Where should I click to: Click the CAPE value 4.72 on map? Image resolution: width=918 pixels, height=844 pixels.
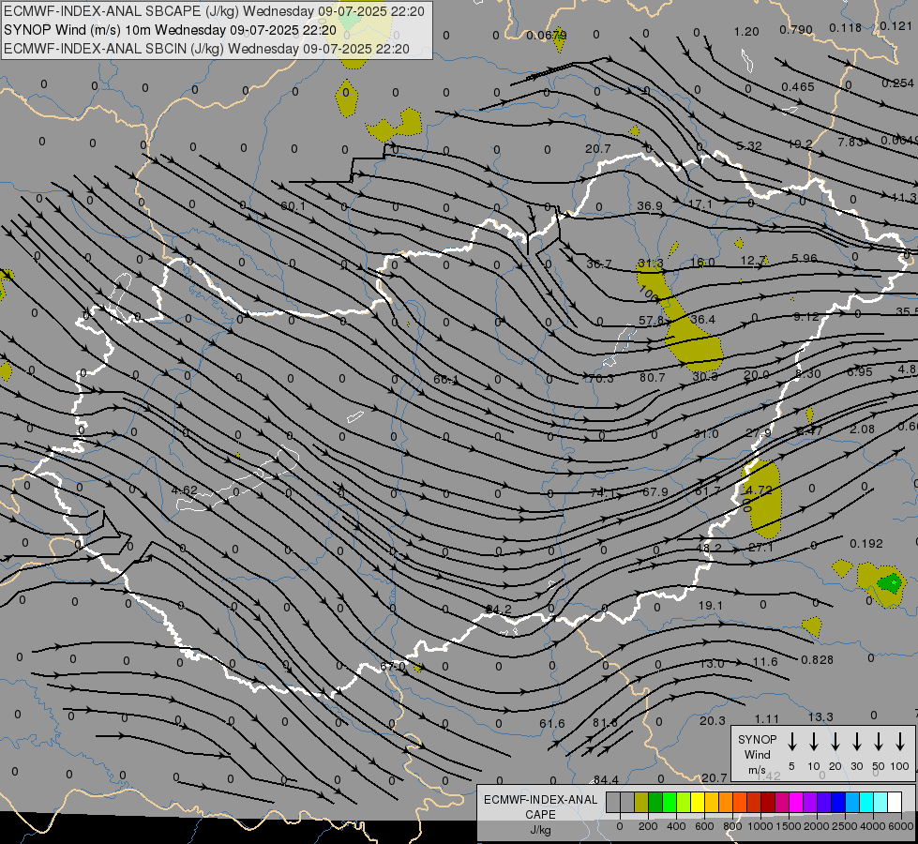click(760, 490)
